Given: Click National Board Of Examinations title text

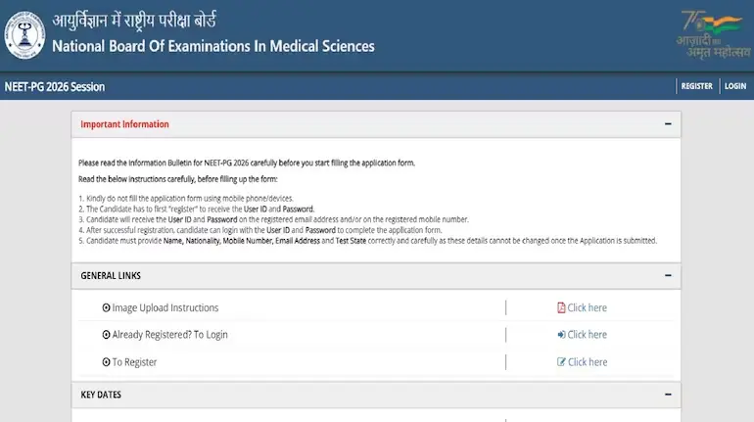Looking at the screenshot, I should (x=213, y=46).
